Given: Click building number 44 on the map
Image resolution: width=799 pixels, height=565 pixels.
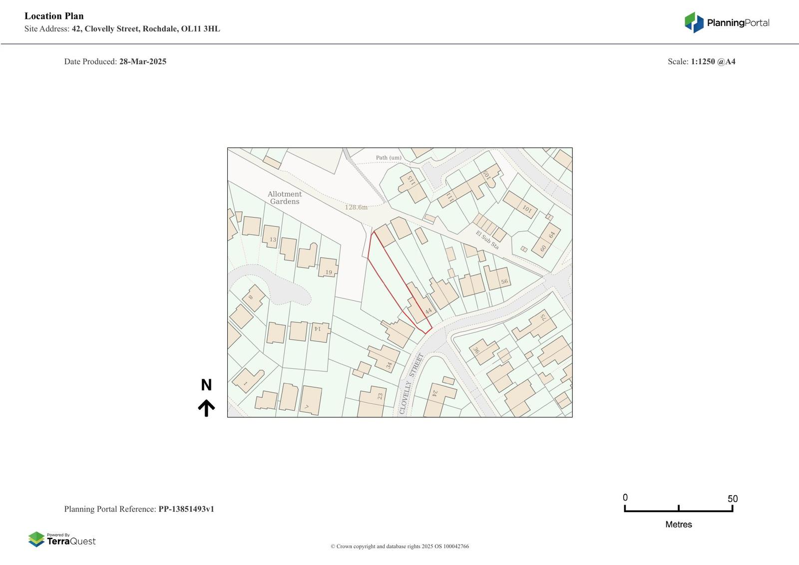Looking at the screenshot, I should 428,311.
